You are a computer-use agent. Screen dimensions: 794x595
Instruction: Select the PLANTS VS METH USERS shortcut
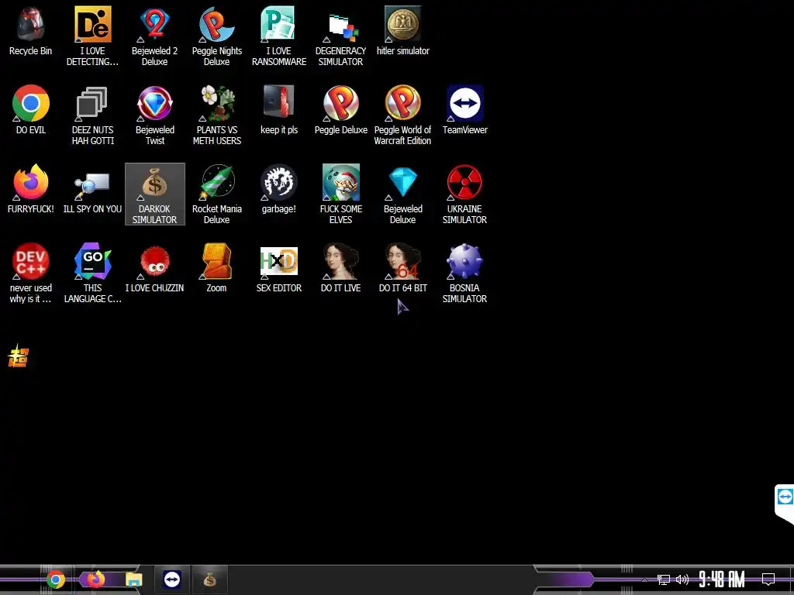click(x=217, y=115)
